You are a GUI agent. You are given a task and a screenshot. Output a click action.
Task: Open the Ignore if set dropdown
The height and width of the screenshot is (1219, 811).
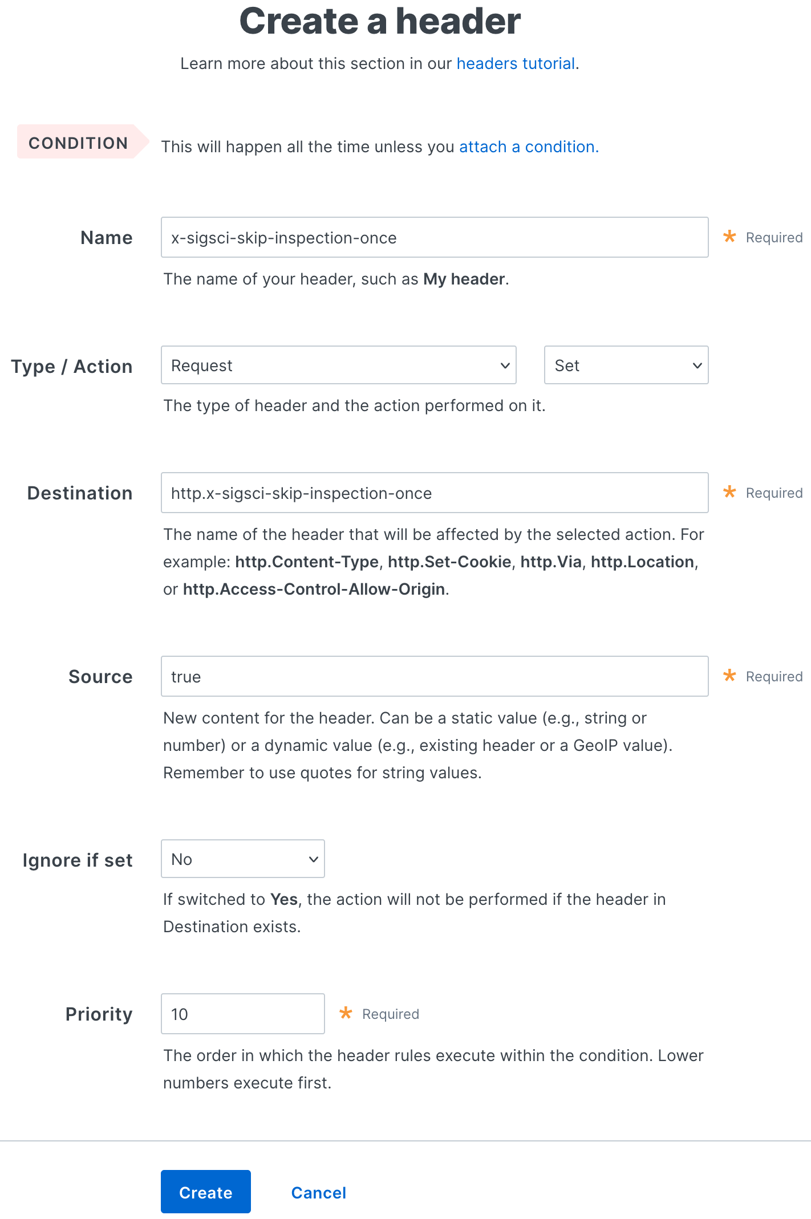tap(242, 859)
